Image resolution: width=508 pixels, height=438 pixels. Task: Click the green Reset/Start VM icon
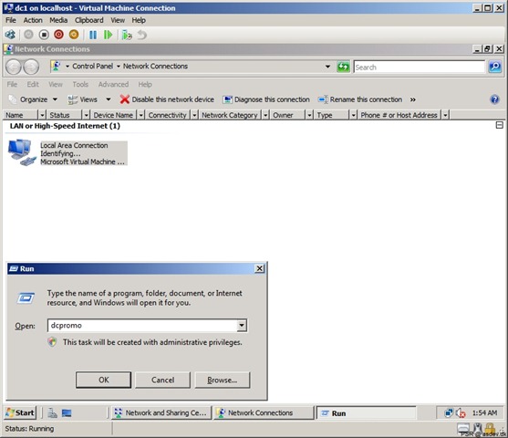[108, 35]
